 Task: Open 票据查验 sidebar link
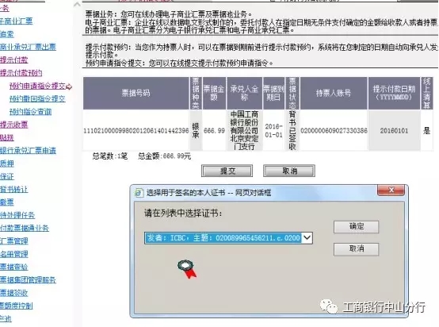click(x=14, y=267)
